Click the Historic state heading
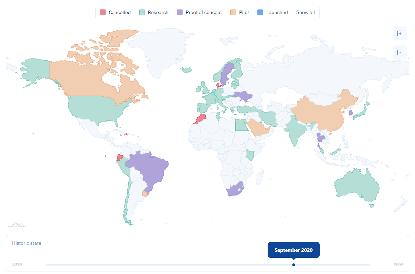415x274 pixels. click(26, 243)
